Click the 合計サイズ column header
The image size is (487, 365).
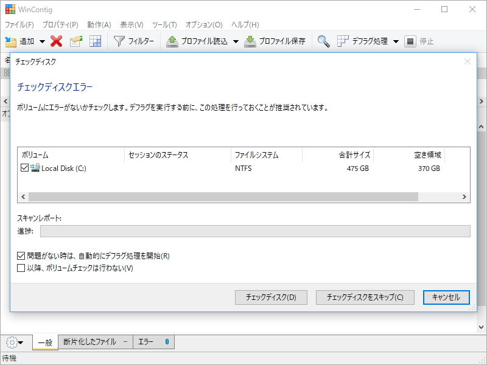[338, 155]
